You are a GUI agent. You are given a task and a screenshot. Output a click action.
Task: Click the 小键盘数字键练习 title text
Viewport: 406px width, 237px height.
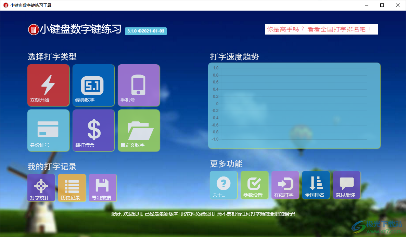pyautogui.click(x=80, y=29)
